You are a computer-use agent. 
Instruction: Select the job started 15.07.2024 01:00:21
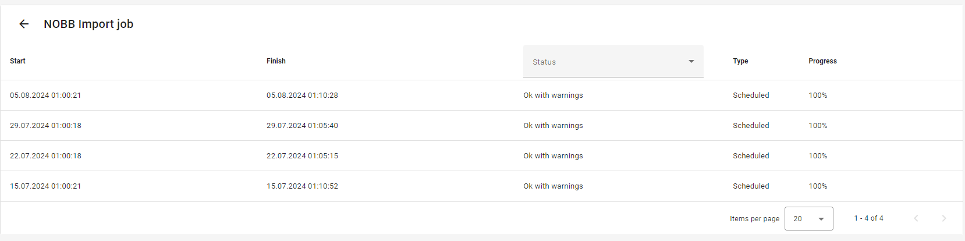(x=481, y=186)
